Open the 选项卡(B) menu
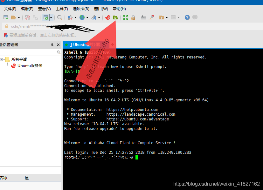263x190 pixels. click(x=81, y=9)
